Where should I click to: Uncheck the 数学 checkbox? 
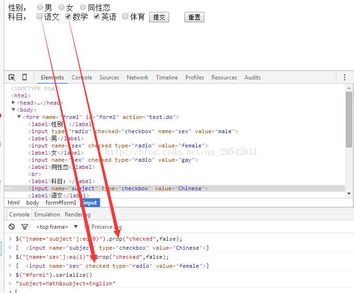tap(68, 16)
